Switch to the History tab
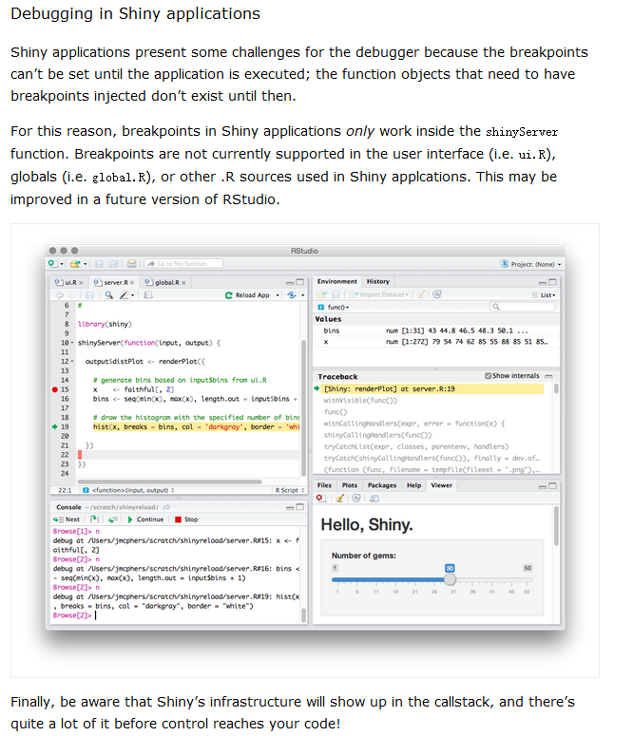This screenshot has height=736, width=633. (378, 282)
